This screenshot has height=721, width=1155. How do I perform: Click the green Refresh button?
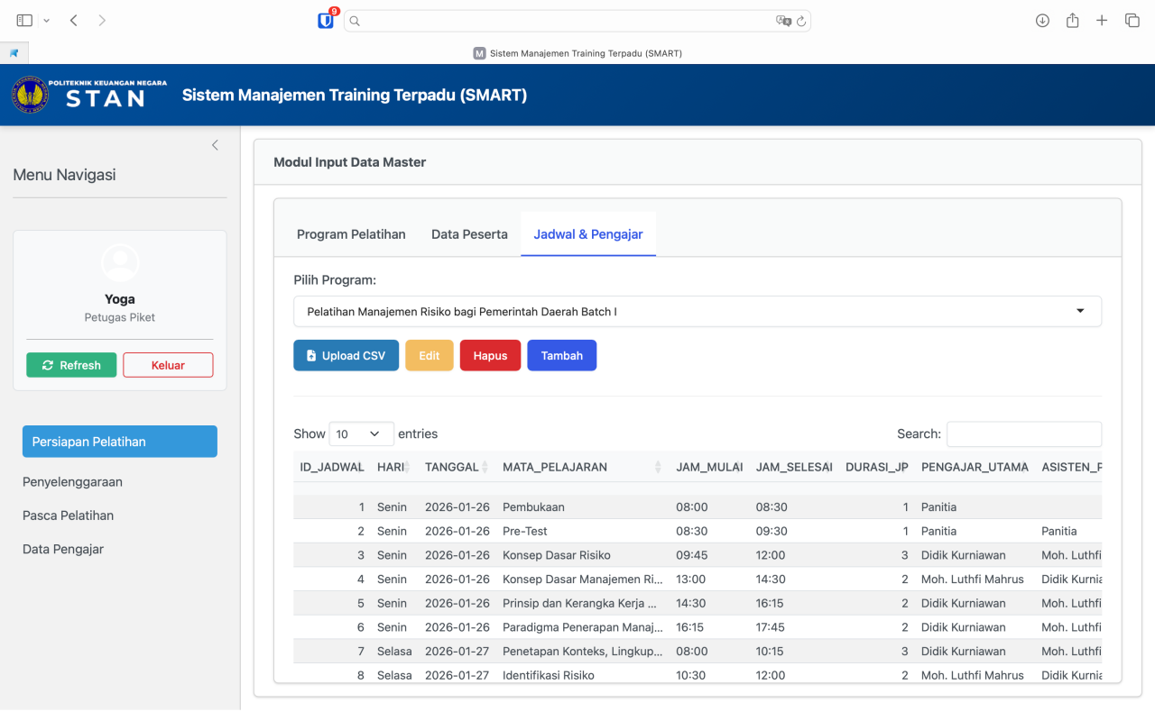tap(71, 365)
